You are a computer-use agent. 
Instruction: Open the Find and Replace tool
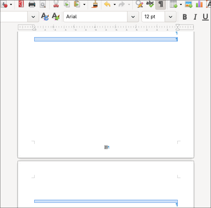139,4
